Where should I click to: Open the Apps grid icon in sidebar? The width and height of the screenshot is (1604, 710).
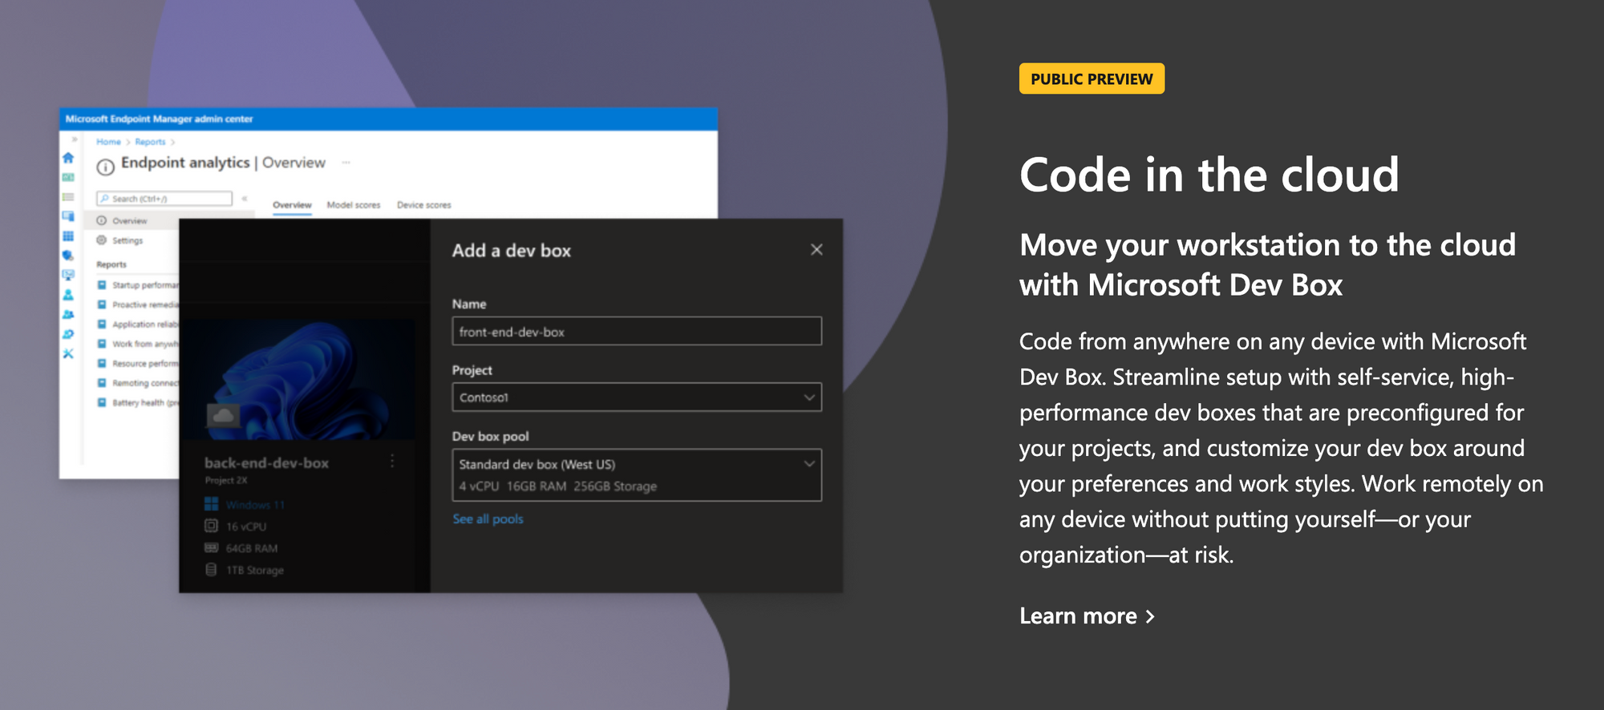(68, 236)
